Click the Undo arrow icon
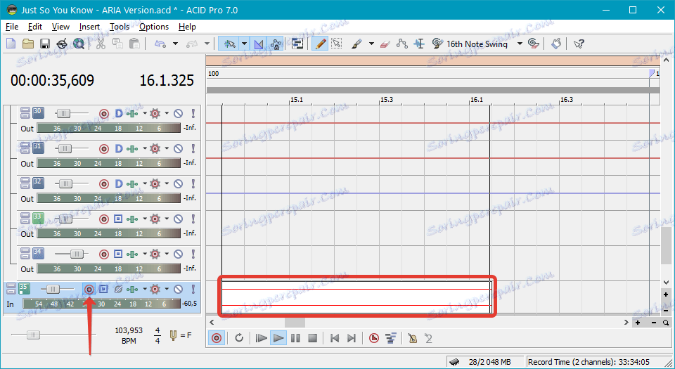Viewport: 675px width, 369px height. click(x=160, y=44)
